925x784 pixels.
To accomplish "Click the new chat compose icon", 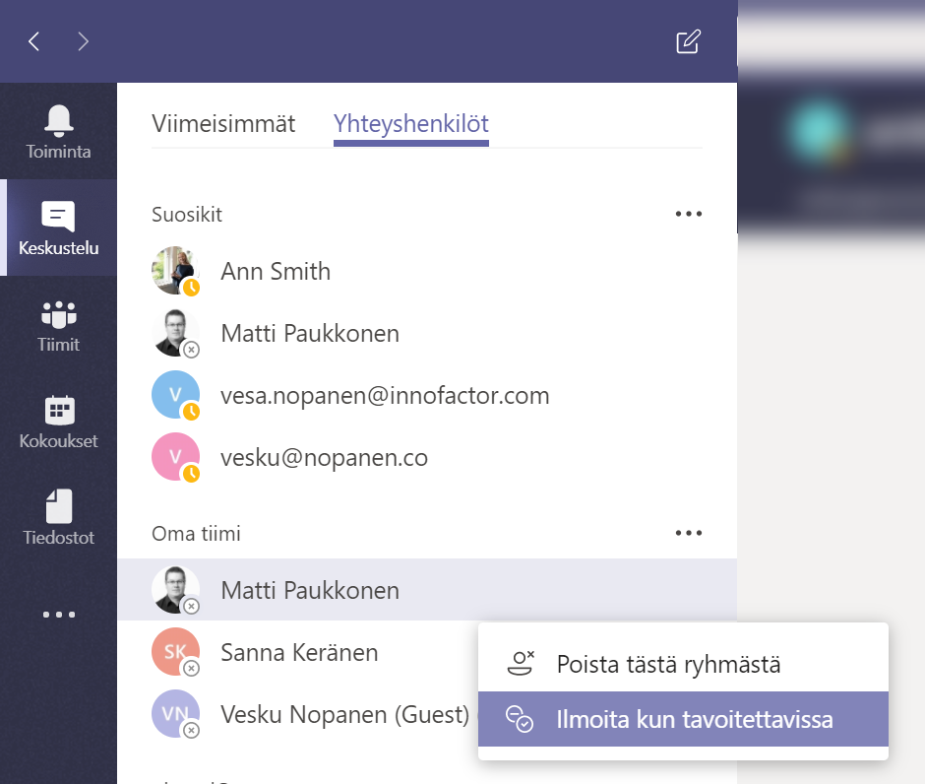I will [x=688, y=41].
